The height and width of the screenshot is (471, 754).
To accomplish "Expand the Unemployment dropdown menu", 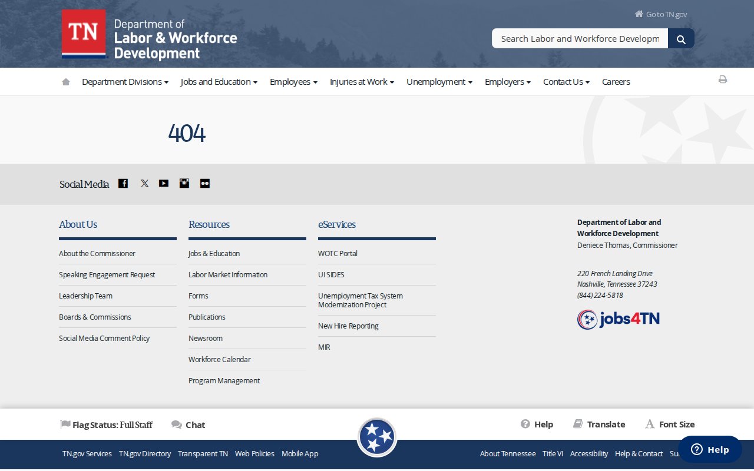I will (439, 82).
